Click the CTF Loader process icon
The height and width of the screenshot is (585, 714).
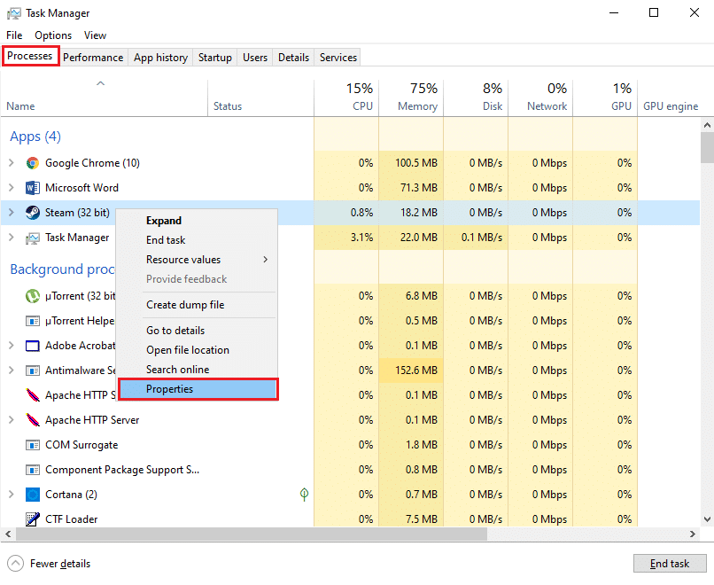tap(33, 519)
